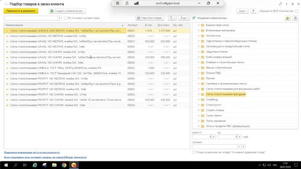Viewport: 301px width, 169px height.
Task: Select 'Затеняющая и оградительная сетки' folder
Action: [x=228, y=46]
